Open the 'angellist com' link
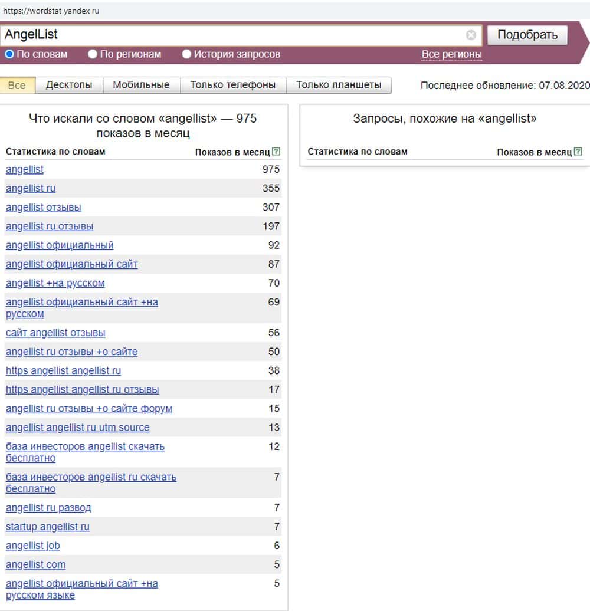Viewport: 590px width, 611px height. 35,564
